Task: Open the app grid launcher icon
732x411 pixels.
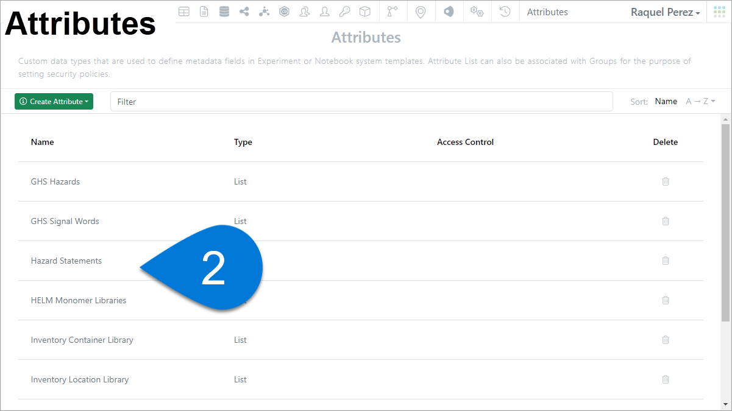Action: point(719,12)
